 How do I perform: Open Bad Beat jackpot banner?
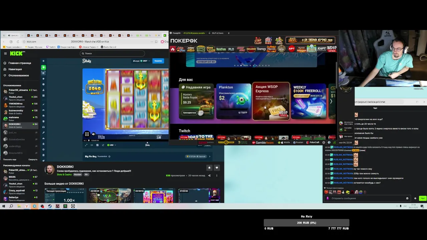pos(310,40)
